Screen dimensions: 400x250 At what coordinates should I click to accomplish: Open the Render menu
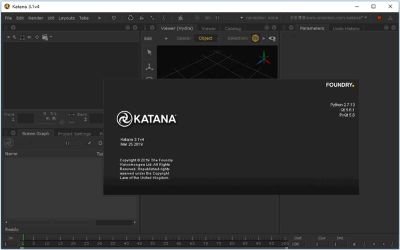36,18
